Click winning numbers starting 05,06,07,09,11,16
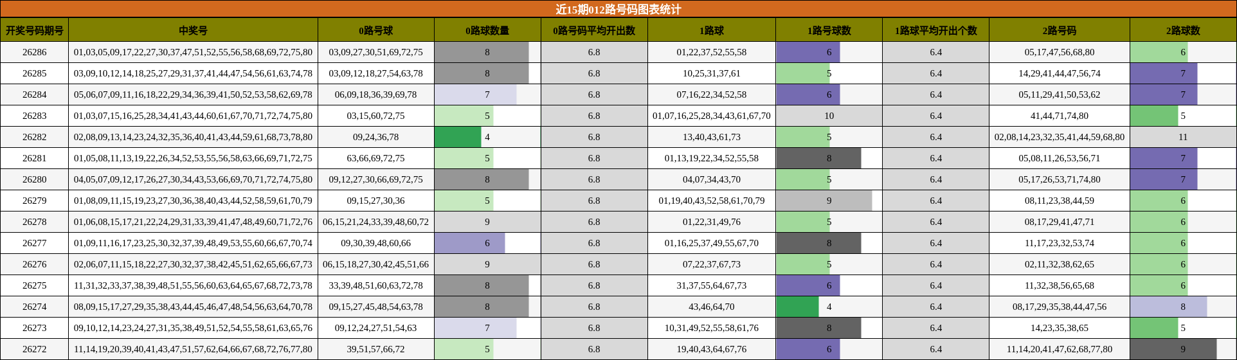 (193, 94)
